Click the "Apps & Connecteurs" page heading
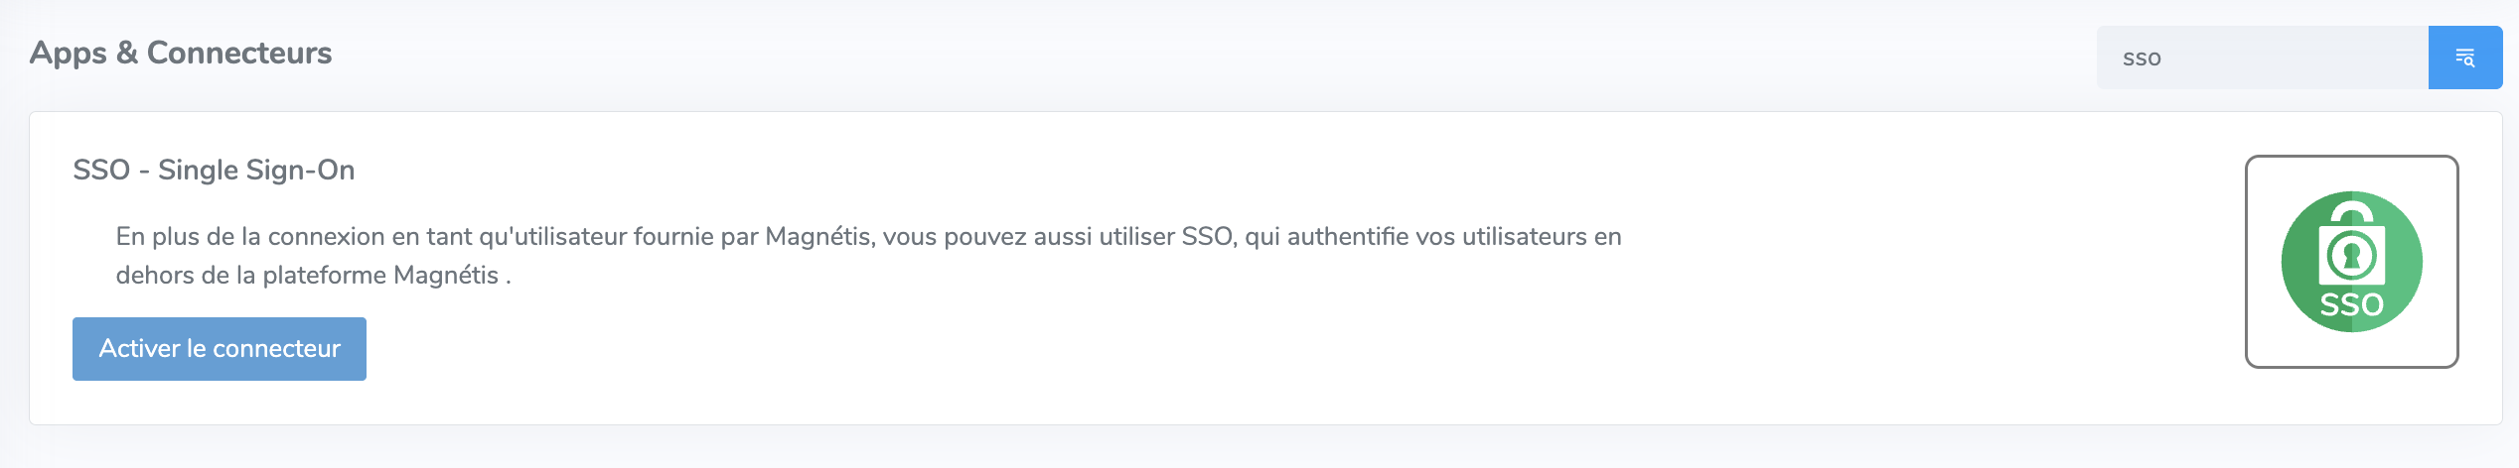 pyautogui.click(x=181, y=53)
